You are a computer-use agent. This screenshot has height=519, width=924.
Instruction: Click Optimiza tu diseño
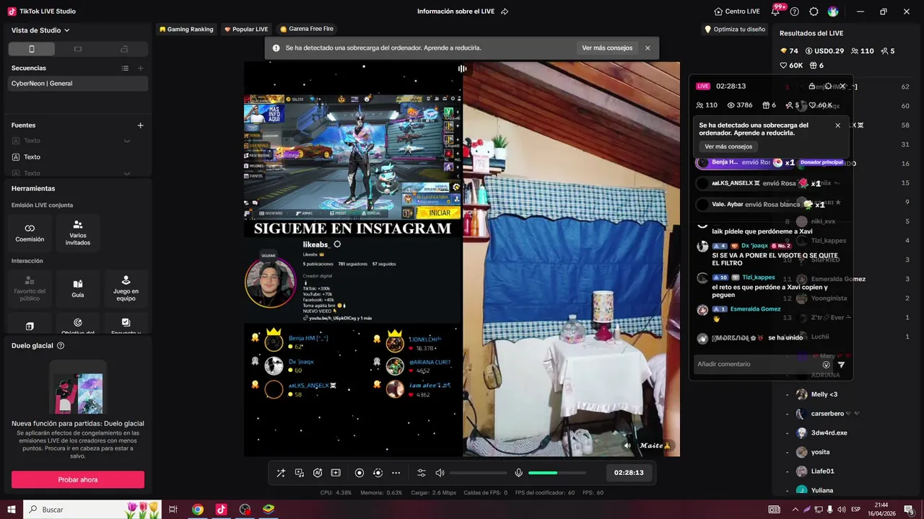point(735,30)
